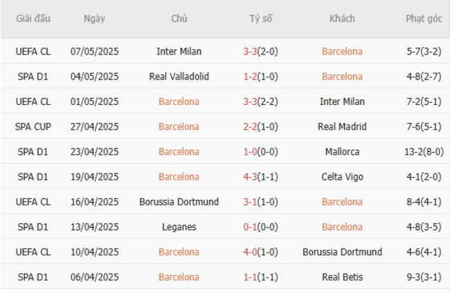
Task: Click the 'Tỷ số' column header
Action: pos(261,19)
